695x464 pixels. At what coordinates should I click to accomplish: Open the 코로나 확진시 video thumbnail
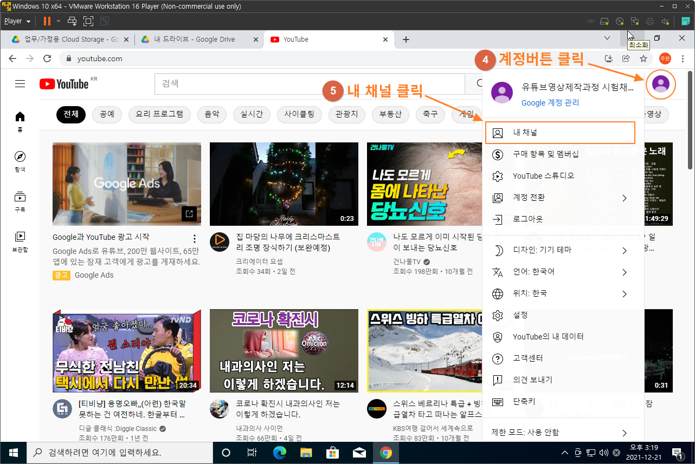point(284,351)
